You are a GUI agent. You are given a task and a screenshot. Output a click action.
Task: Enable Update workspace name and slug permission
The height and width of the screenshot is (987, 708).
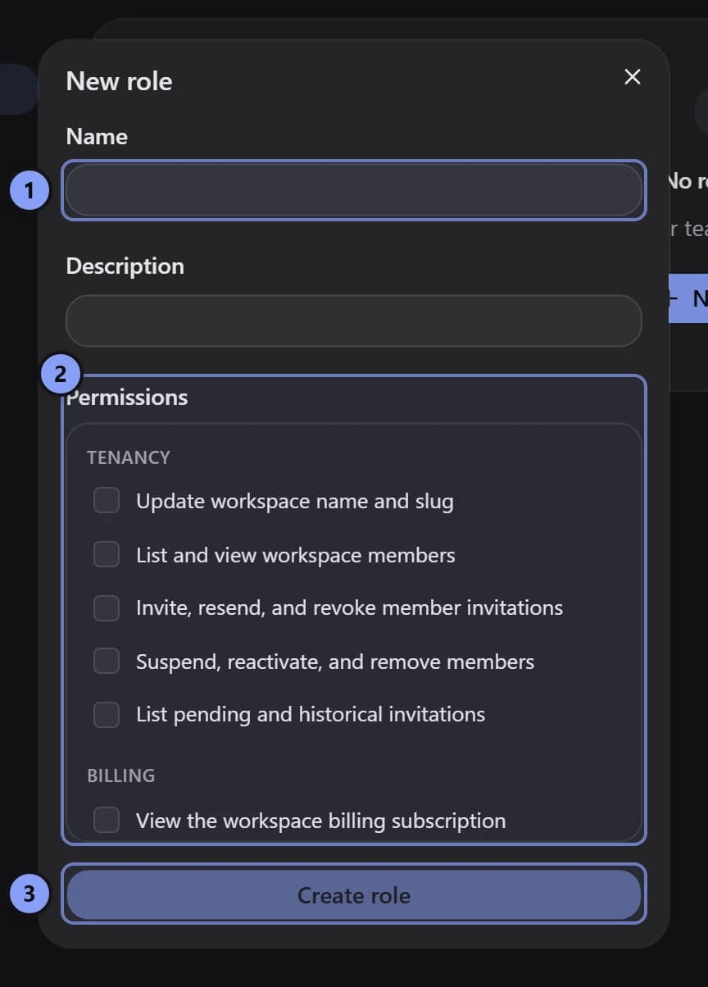click(107, 500)
